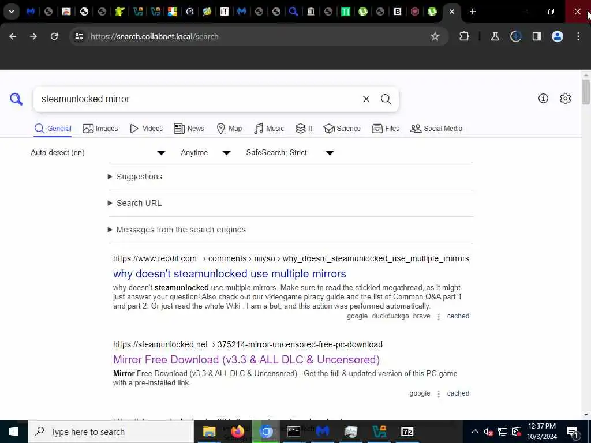Toggle the browser side panel
591x443 pixels.
(536, 36)
